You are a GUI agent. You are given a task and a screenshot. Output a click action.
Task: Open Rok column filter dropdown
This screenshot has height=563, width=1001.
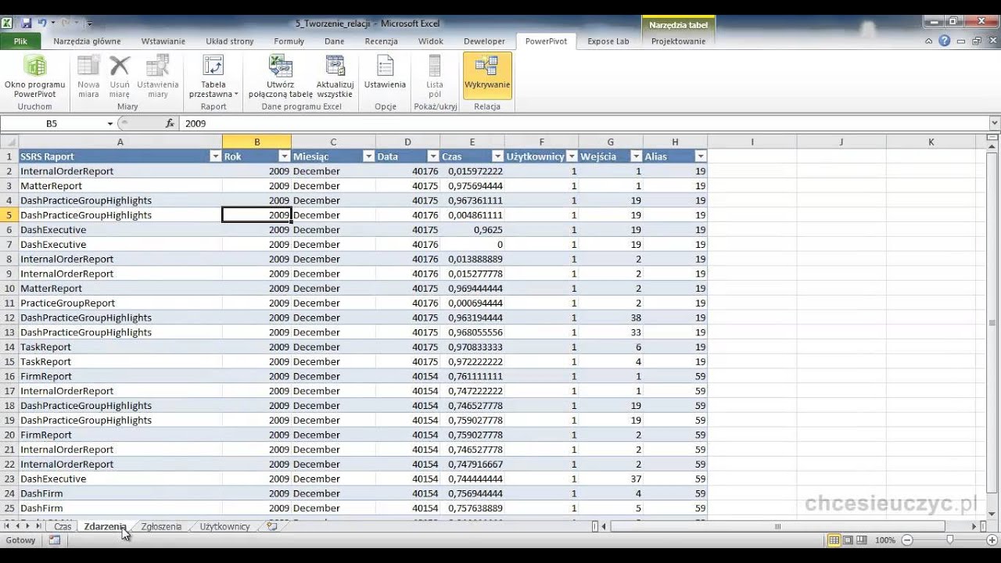285,156
